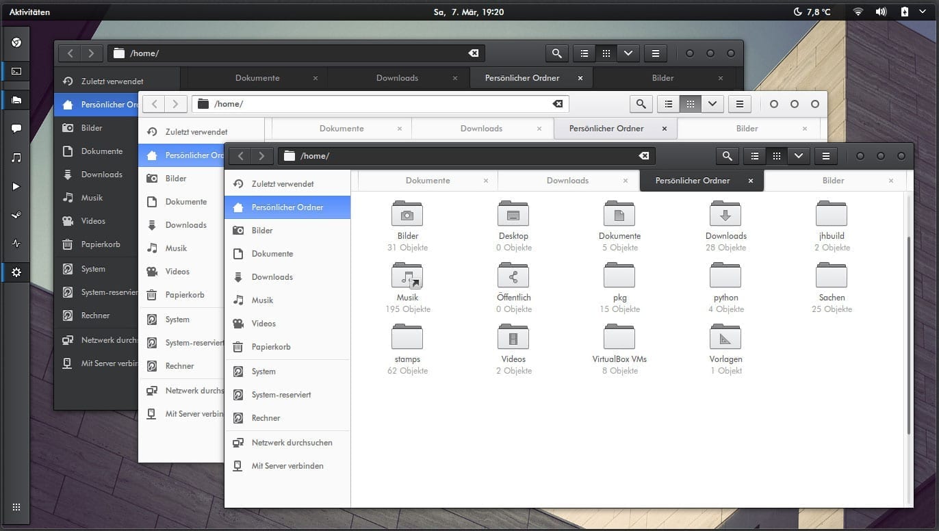Viewport: 939px width, 531px height.
Task: Click the /home/ location field in front window
Action: (466, 156)
